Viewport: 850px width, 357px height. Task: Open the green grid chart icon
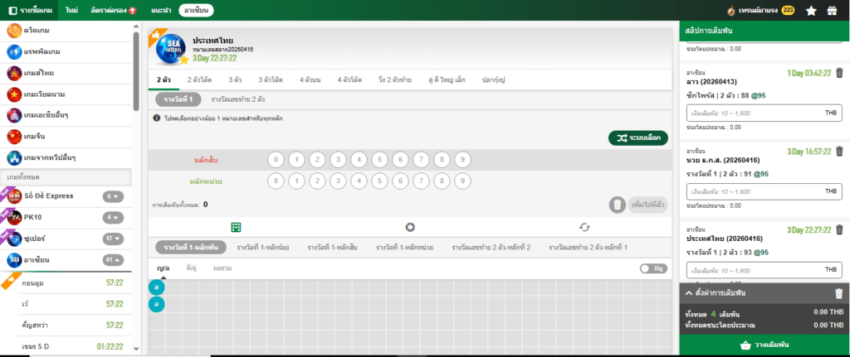tap(236, 227)
